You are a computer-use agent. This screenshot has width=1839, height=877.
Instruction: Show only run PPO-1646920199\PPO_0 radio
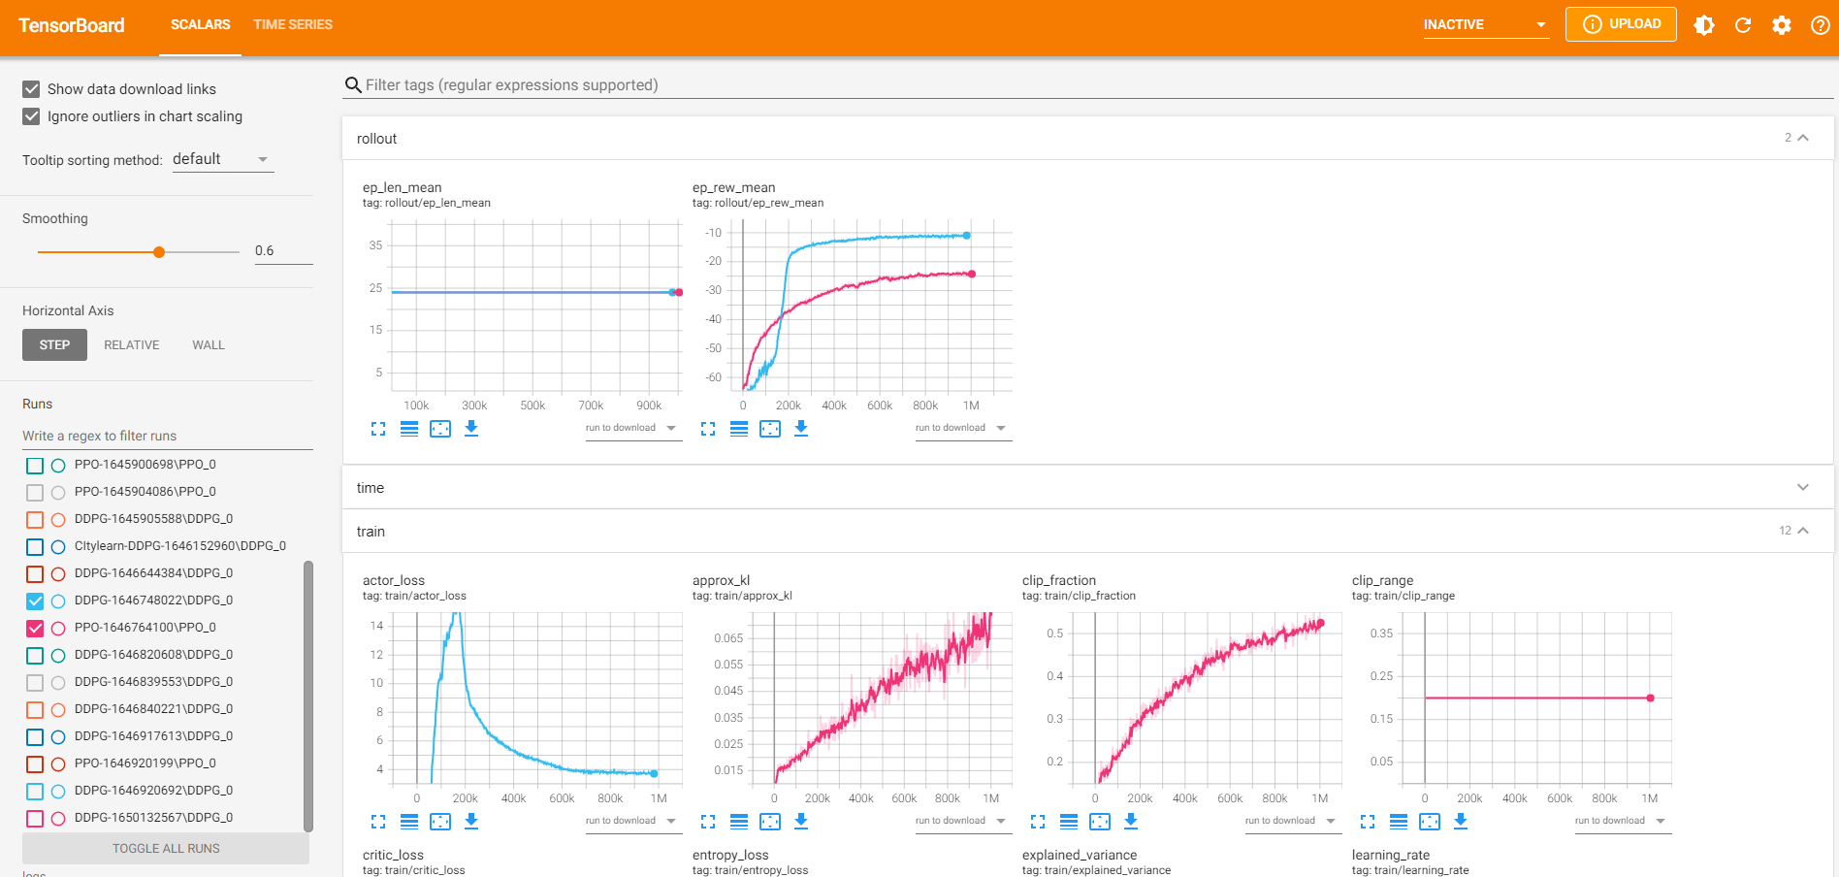point(58,764)
